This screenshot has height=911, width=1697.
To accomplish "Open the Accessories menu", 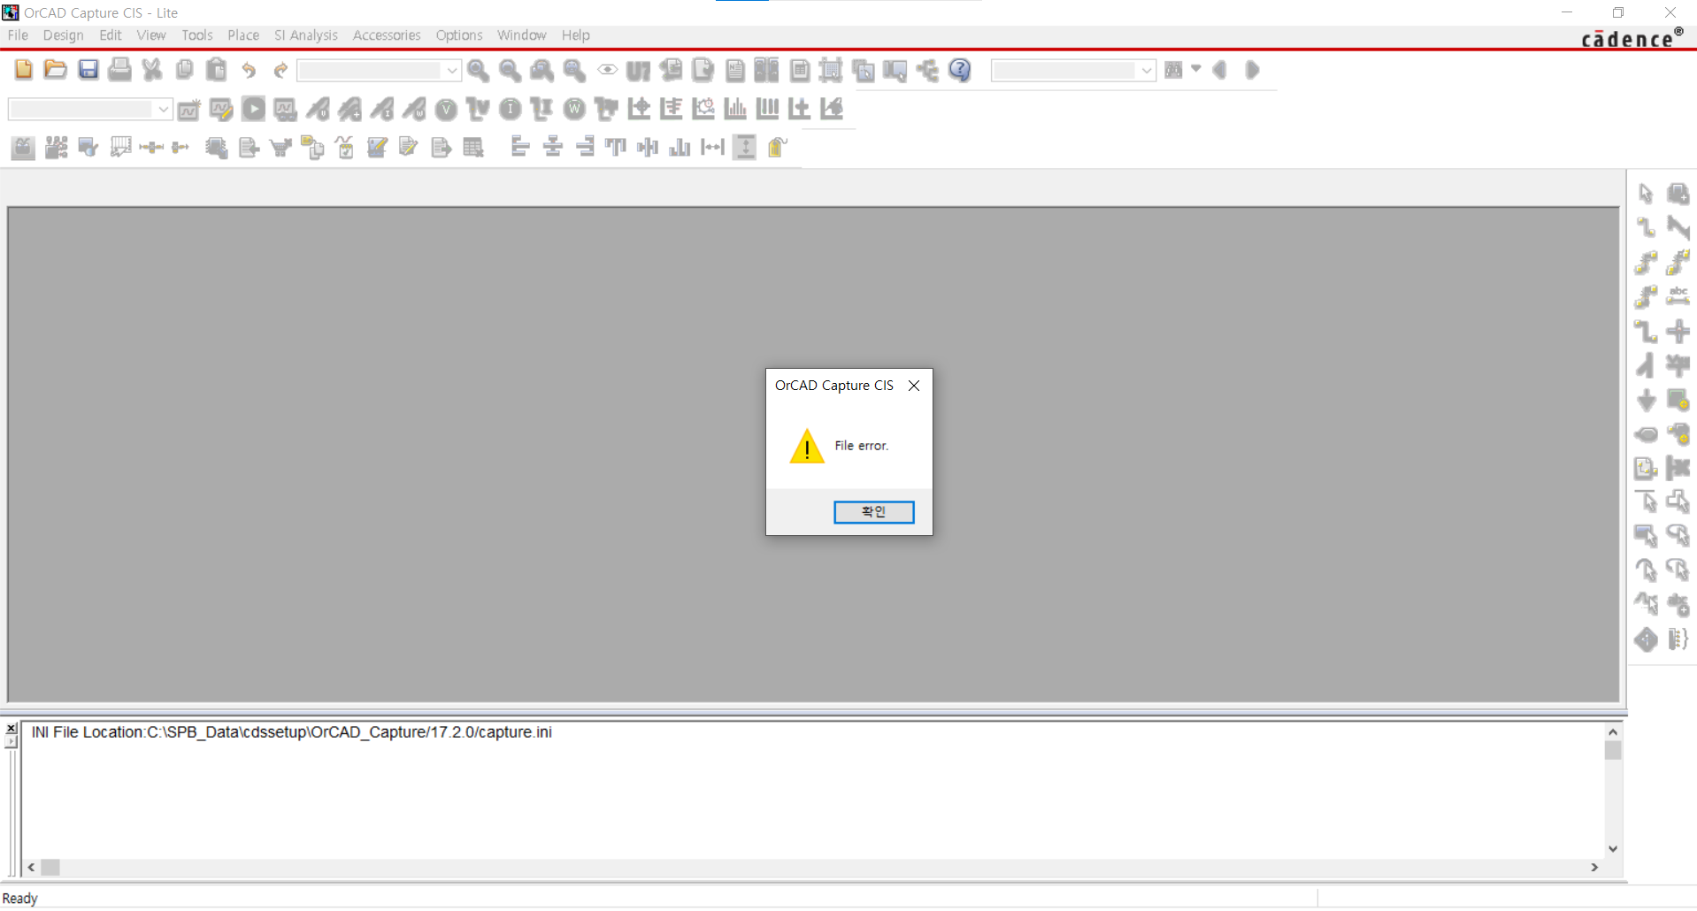I will pyautogui.click(x=387, y=35).
